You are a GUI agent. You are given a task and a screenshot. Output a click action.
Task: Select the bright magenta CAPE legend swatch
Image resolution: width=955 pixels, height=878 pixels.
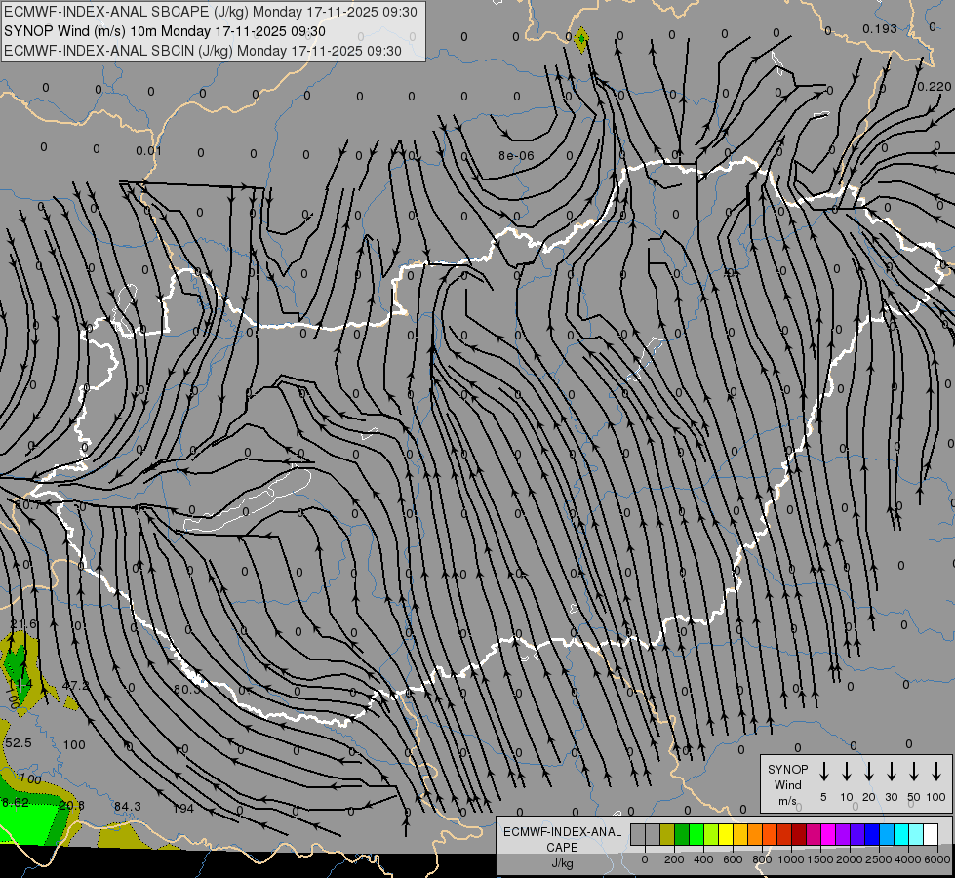click(x=828, y=834)
